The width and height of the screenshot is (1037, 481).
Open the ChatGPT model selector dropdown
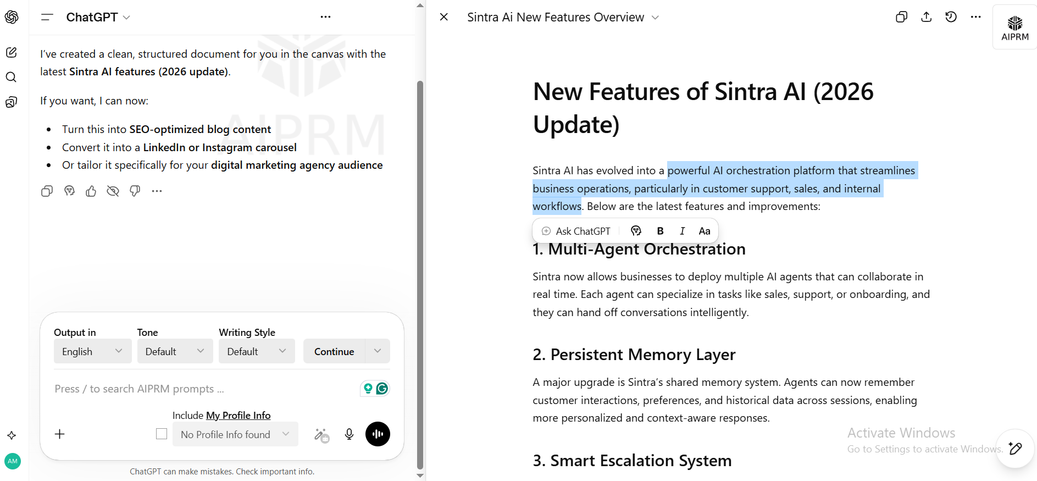point(98,17)
